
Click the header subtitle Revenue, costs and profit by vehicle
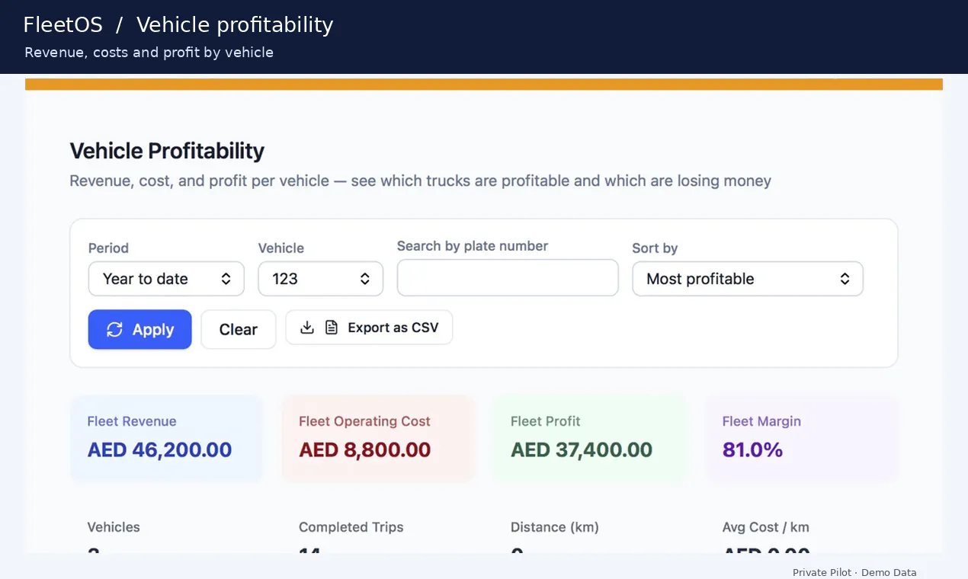click(x=149, y=53)
